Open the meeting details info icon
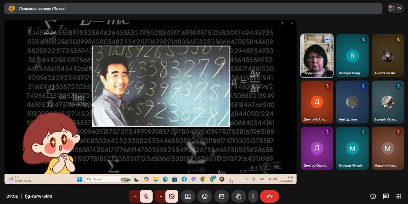The image size is (408, 204). (373, 196)
